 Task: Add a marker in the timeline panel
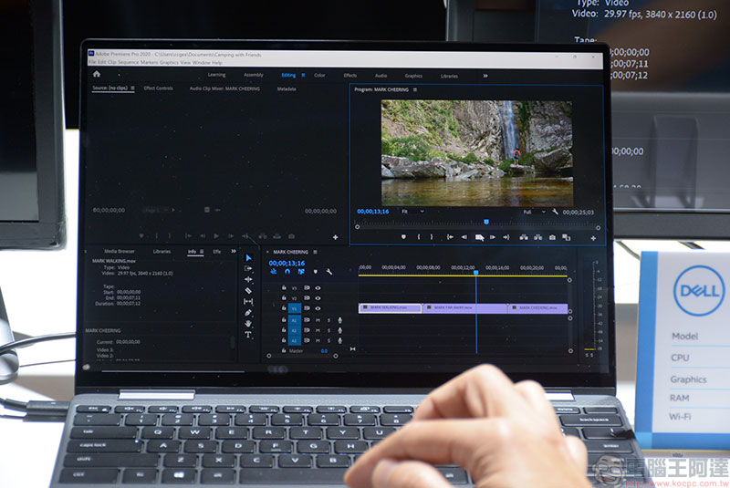[x=316, y=272]
